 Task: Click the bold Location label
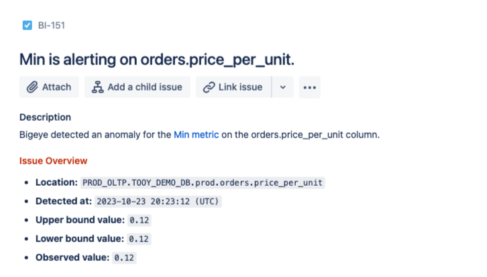tap(56, 182)
